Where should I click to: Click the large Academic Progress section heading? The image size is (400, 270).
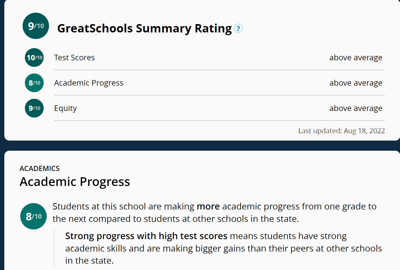click(75, 182)
